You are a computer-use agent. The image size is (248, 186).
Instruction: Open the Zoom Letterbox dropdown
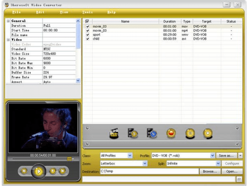[145, 164]
